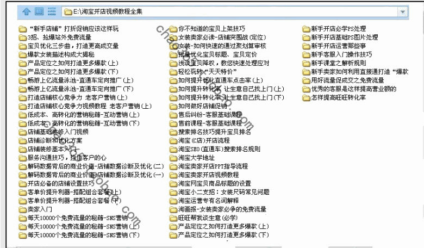Screen dimensions: 424x248
Task: Open folder 优秀的客服是这样提高营业额的
Action: [x=350, y=89]
